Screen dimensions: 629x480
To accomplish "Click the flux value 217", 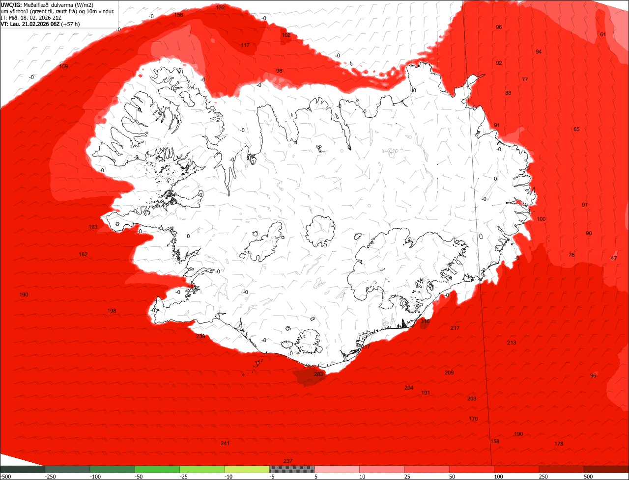I will coord(455,327).
